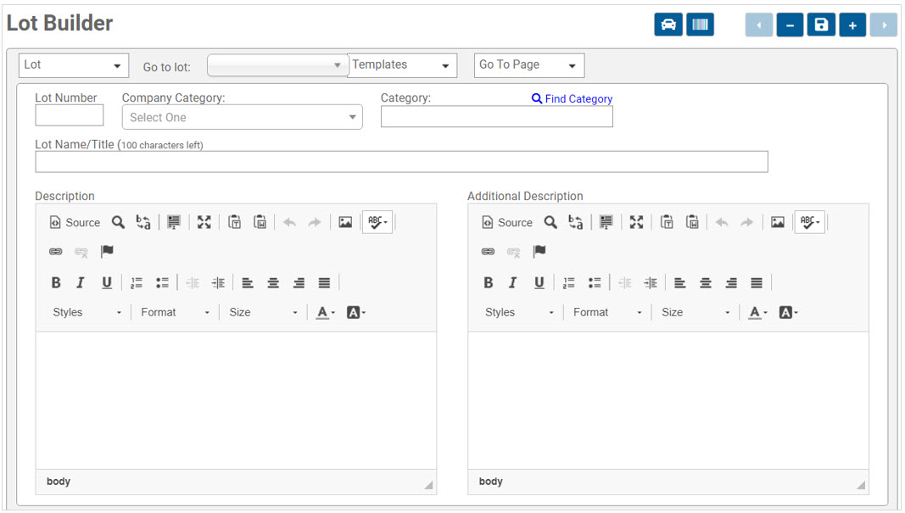Insert link in Description editor
Image resolution: width=905 pixels, height=513 pixels.
[55, 252]
